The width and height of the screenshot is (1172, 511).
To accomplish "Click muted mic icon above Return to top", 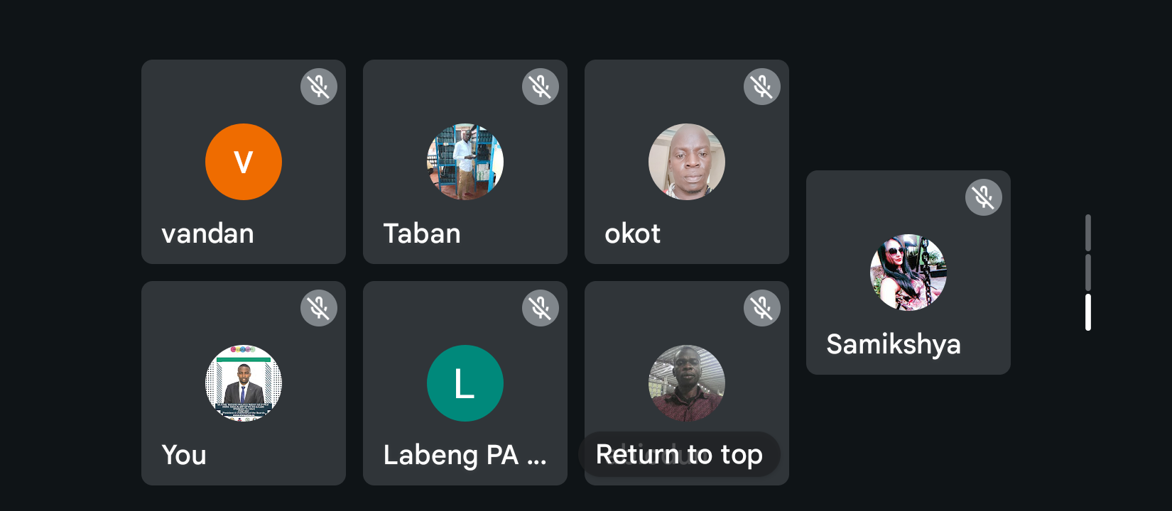I will tap(762, 308).
